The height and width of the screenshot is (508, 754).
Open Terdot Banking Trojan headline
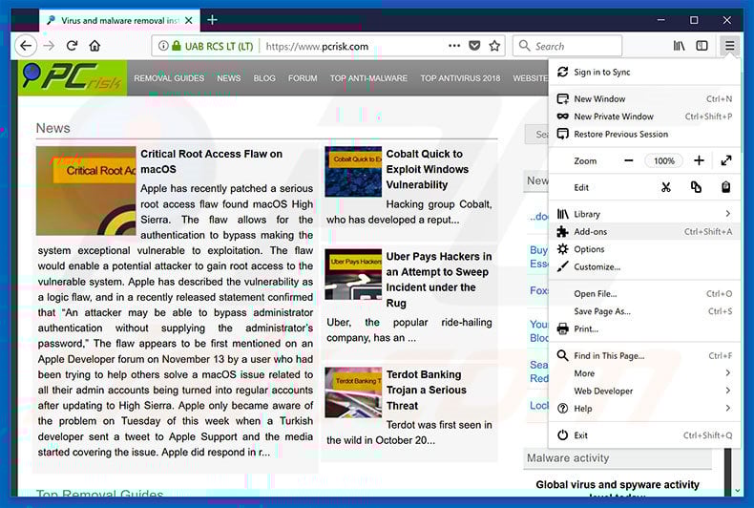tap(426, 391)
